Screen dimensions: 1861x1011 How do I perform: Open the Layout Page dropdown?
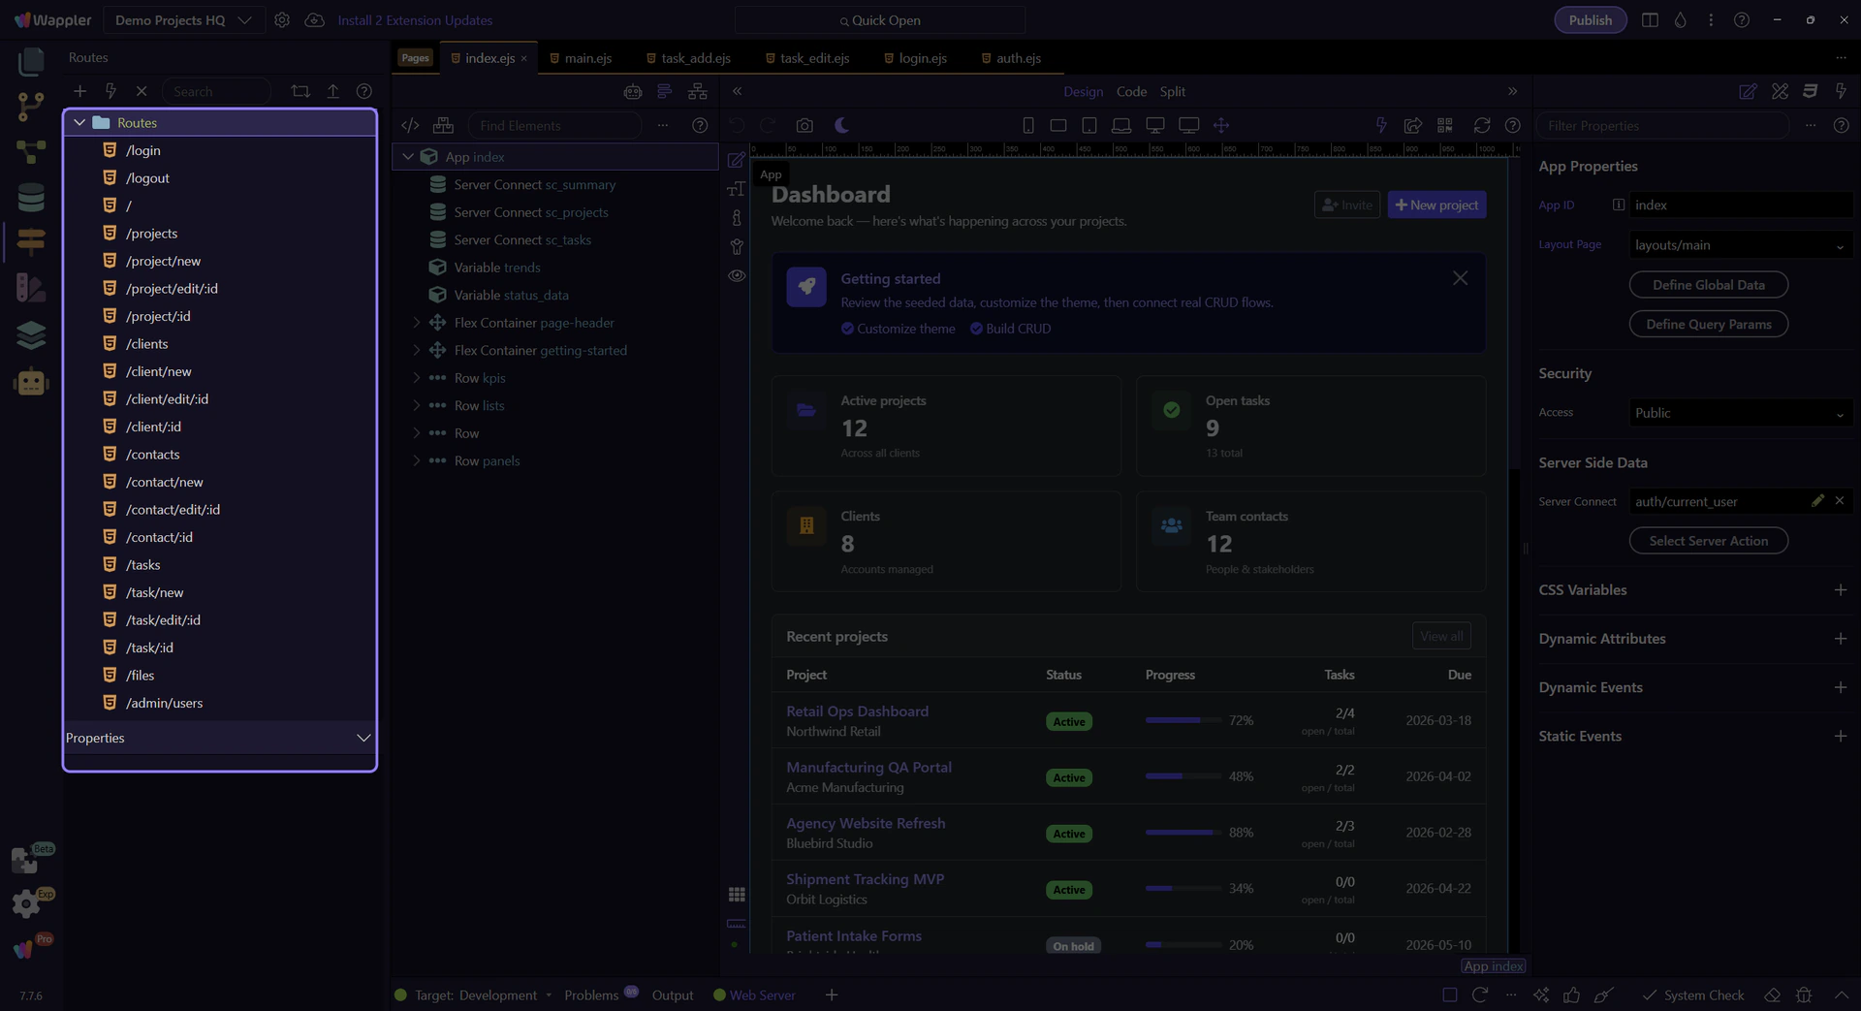[x=1740, y=245]
